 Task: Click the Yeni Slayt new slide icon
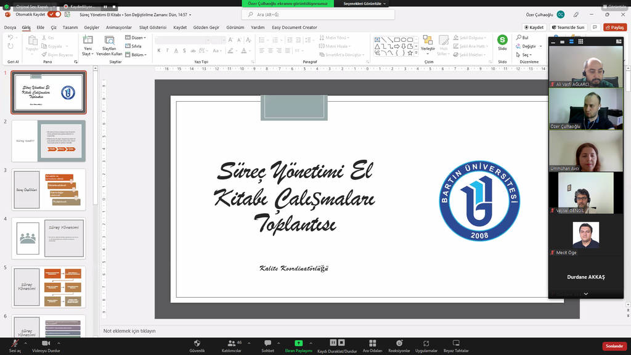coord(88,40)
